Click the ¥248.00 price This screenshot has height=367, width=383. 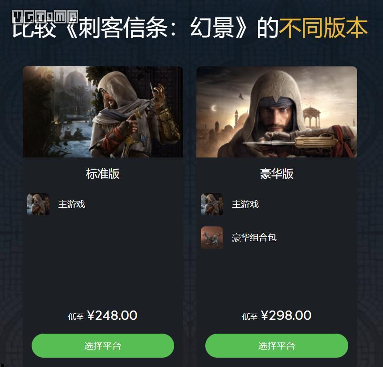point(112,315)
